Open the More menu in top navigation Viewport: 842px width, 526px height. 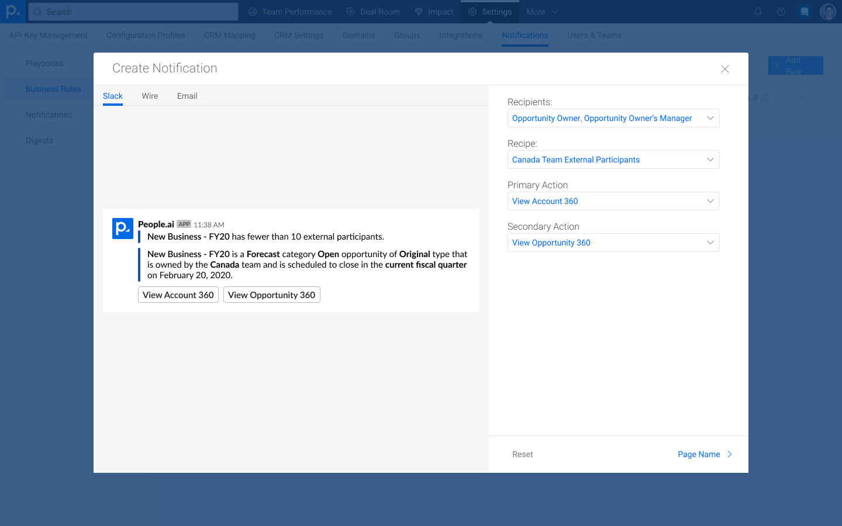pos(542,12)
